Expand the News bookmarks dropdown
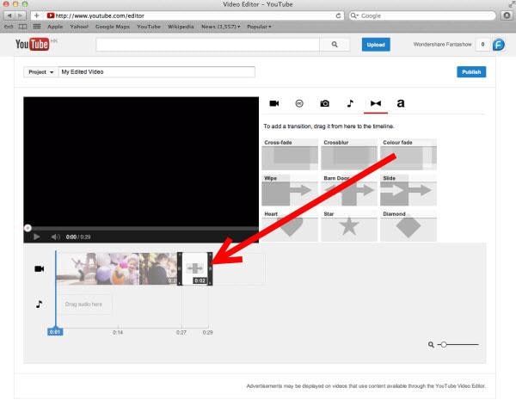The width and height of the screenshot is (516, 400). pyautogui.click(x=221, y=27)
